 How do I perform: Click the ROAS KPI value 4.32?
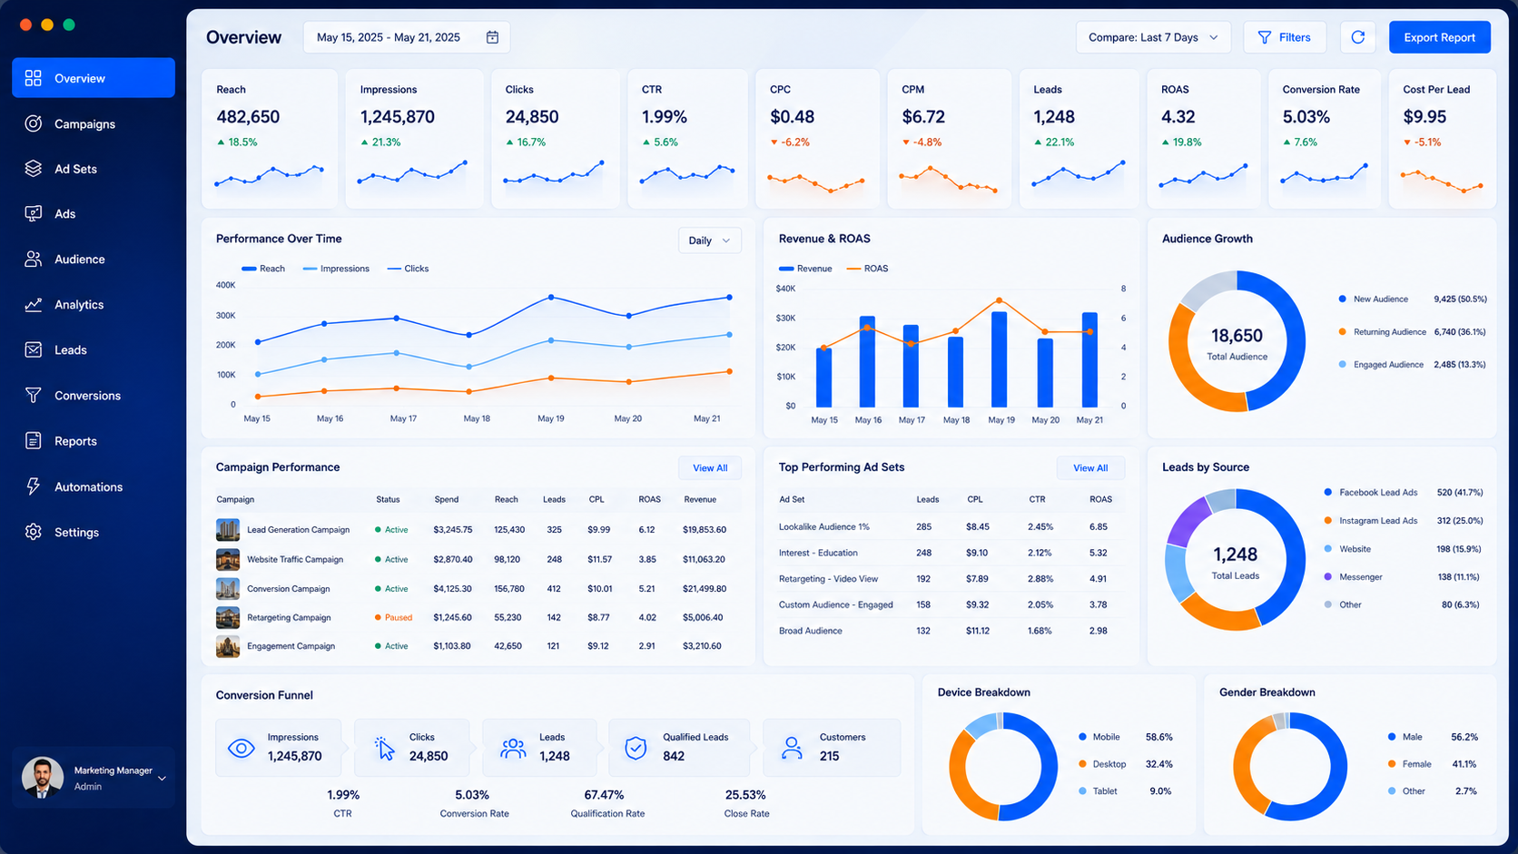point(1178,117)
